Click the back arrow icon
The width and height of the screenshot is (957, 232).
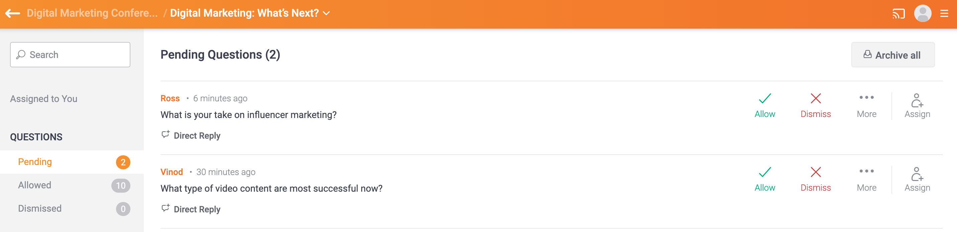(13, 13)
